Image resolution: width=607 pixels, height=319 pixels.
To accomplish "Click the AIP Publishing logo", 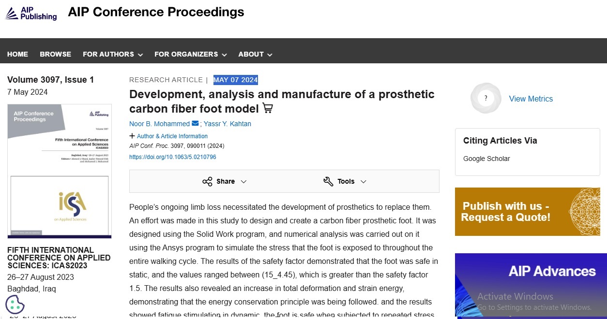I will pos(31,13).
